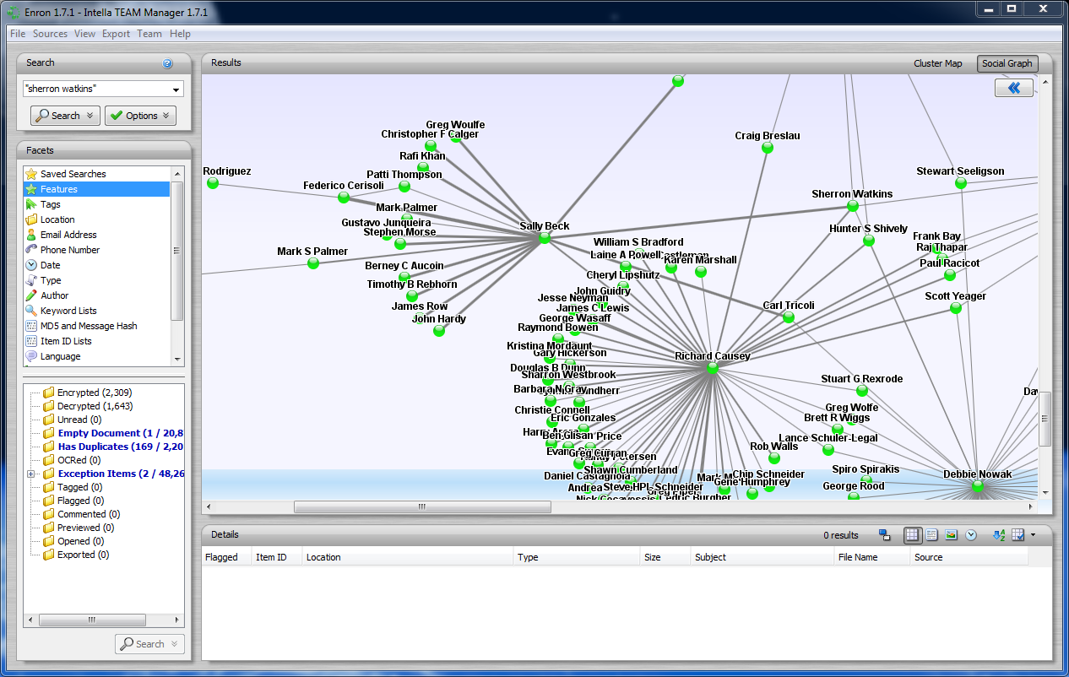Viewport: 1069px width, 677px height.
Task: Click the graph's horizontal scrollbar thumb
Action: [422, 506]
